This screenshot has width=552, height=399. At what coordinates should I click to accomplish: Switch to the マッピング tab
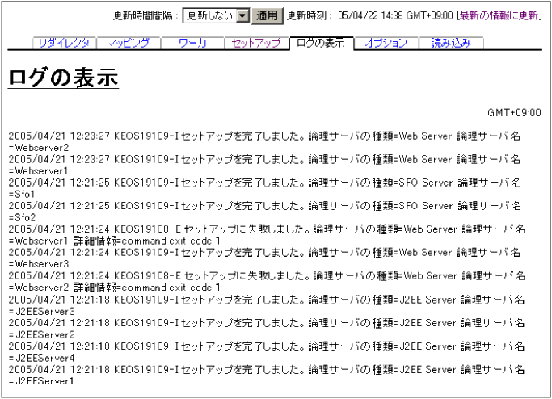coord(129,43)
